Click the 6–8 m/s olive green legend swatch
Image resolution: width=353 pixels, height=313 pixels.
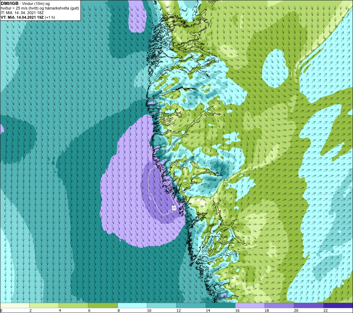coord(103,306)
